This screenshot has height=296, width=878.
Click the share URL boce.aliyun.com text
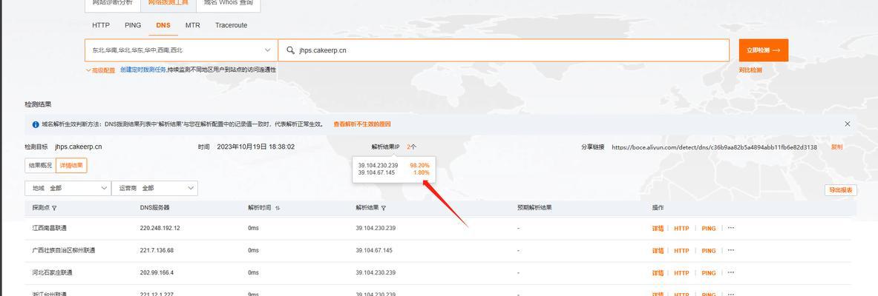[714, 147]
